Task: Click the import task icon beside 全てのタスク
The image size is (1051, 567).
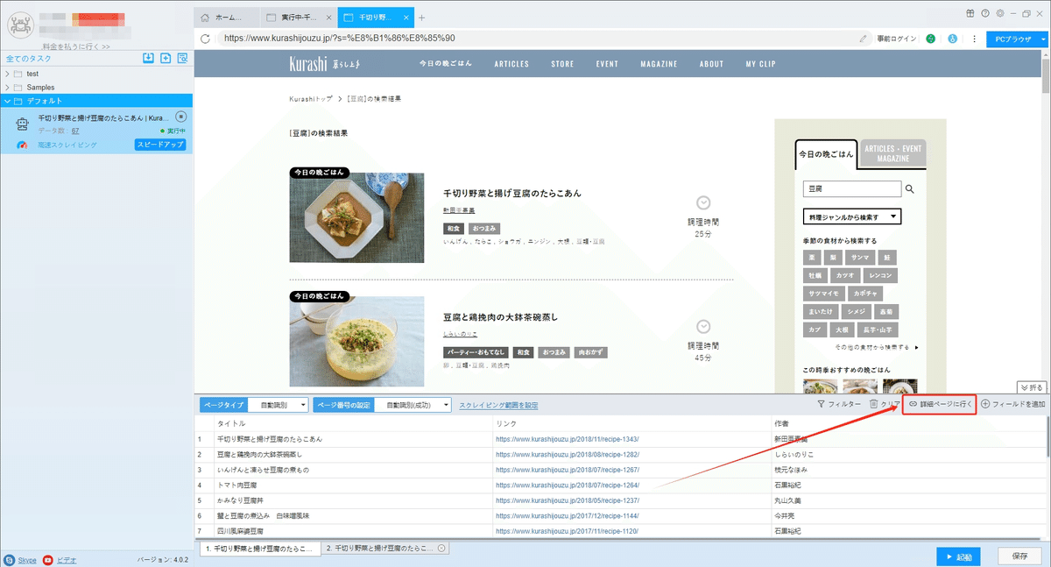Action: [148, 58]
